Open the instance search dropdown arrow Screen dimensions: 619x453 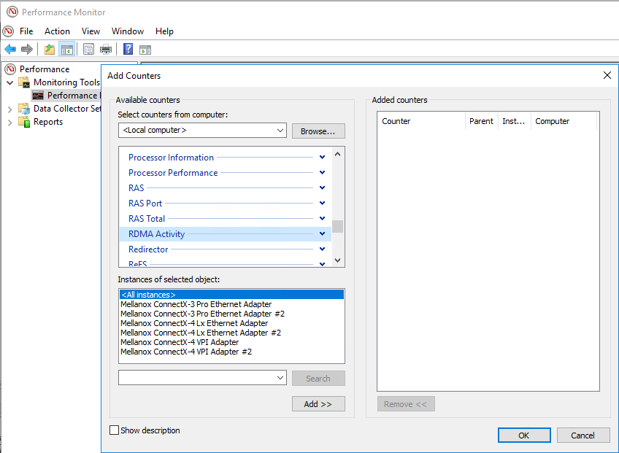[280, 378]
